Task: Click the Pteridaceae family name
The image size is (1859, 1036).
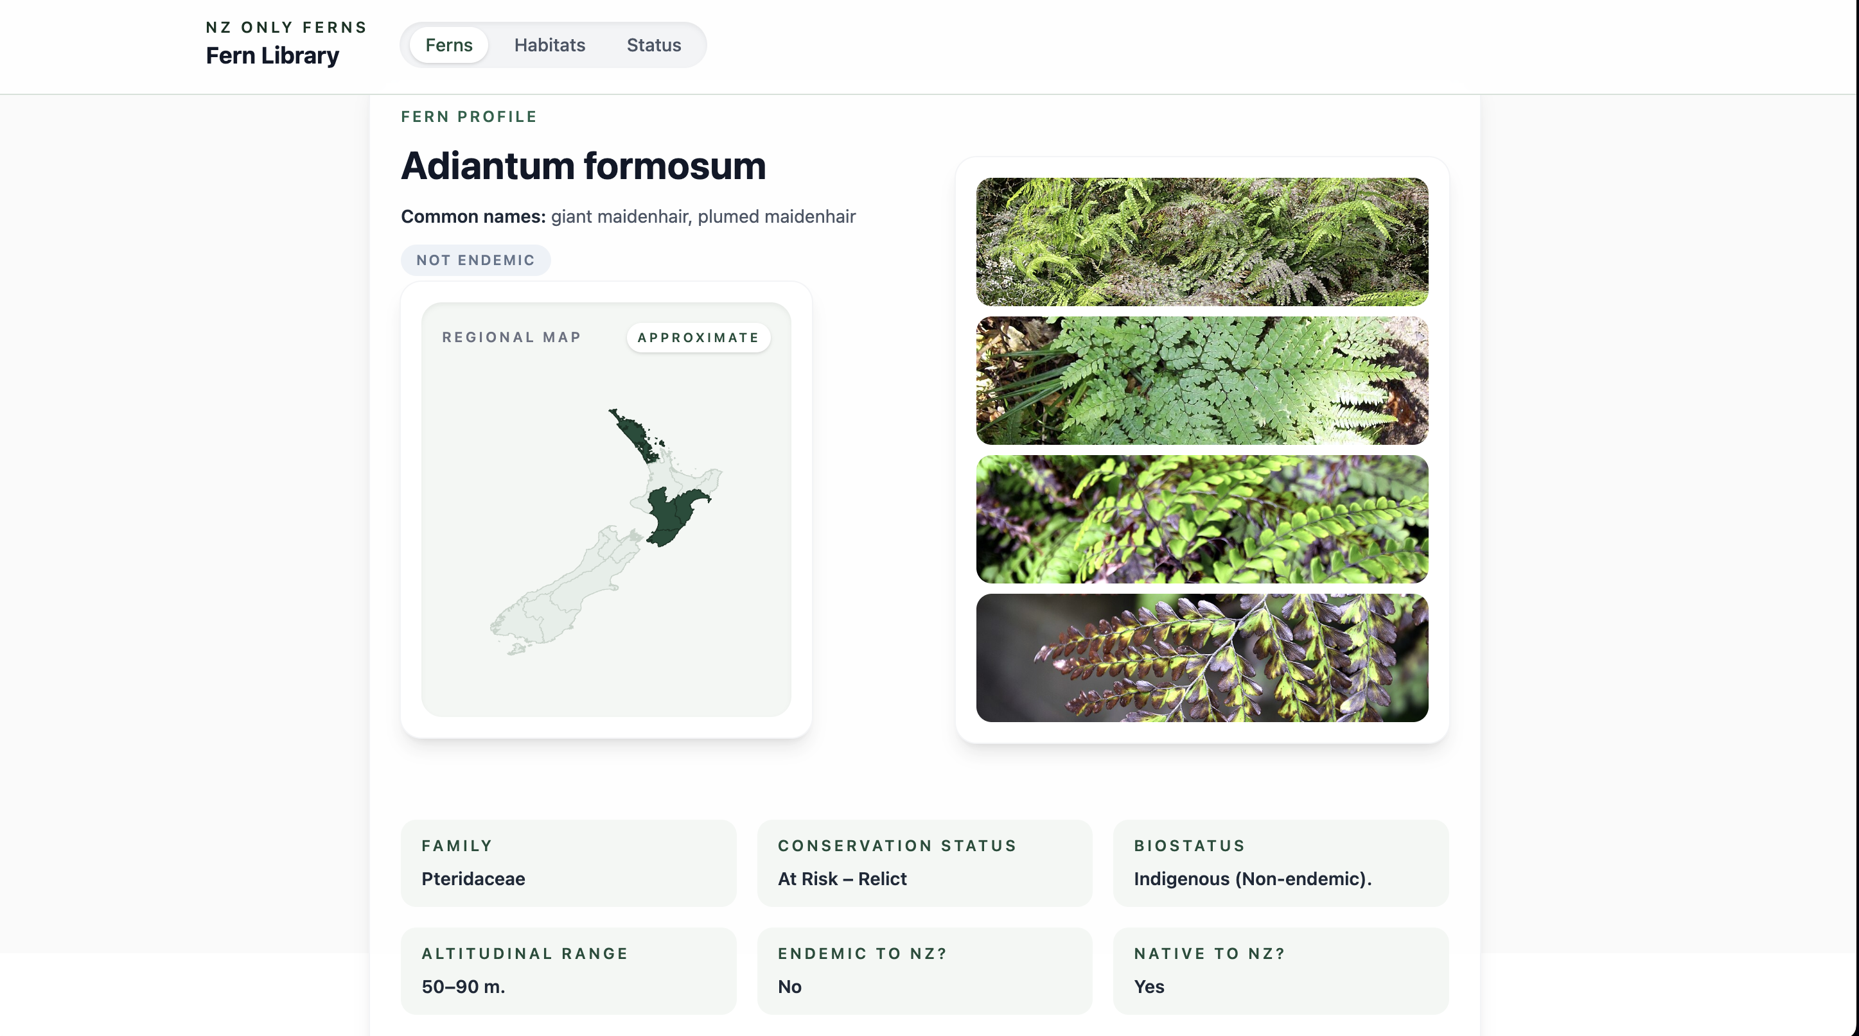Action: (x=473, y=879)
